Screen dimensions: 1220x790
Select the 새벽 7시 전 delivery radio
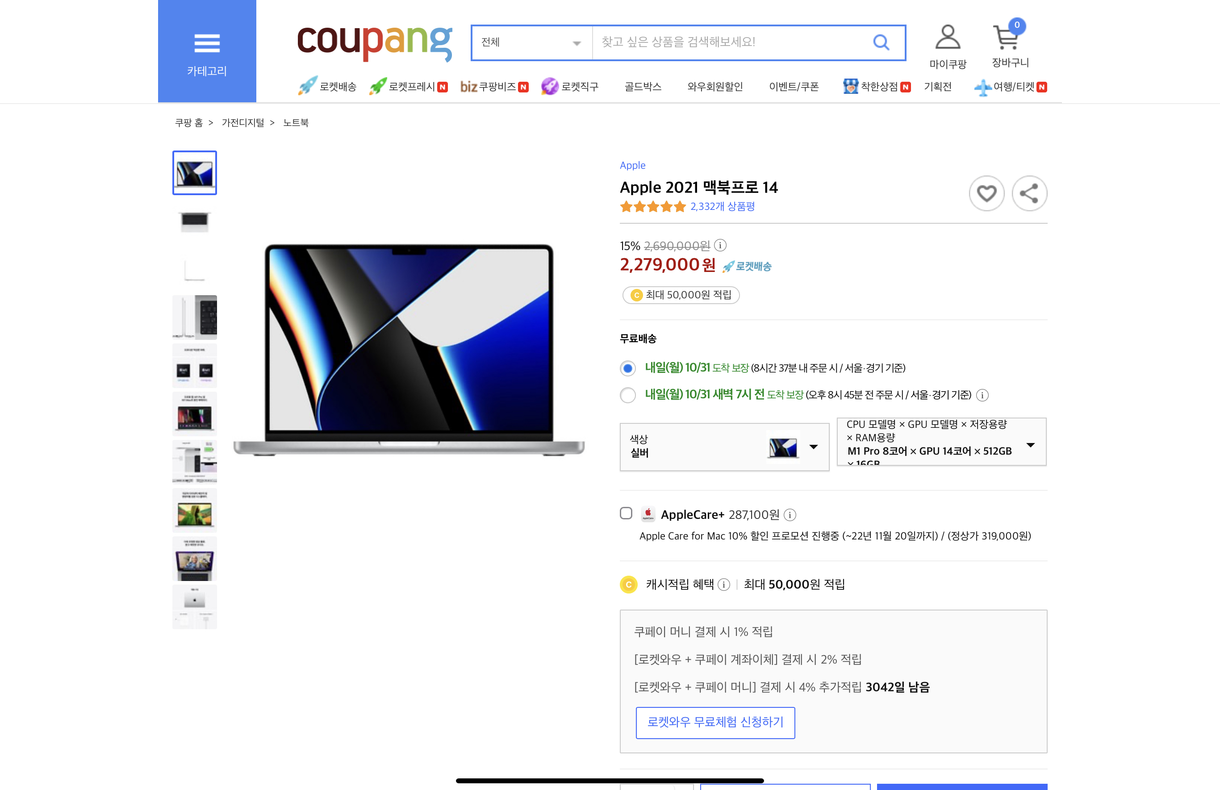(x=627, y=395)
